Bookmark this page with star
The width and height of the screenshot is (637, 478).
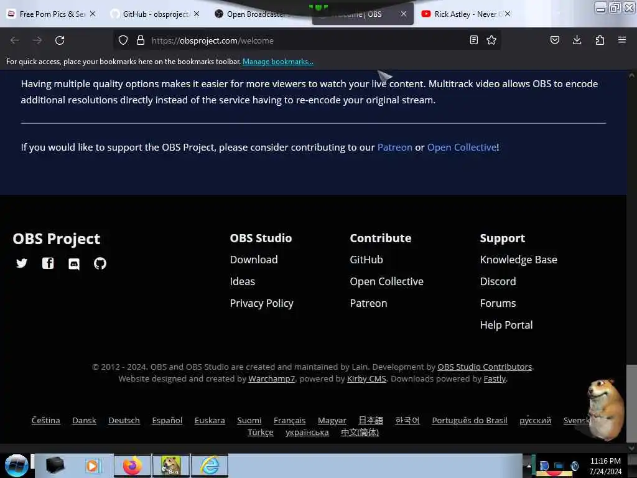[x=491, y=40]
